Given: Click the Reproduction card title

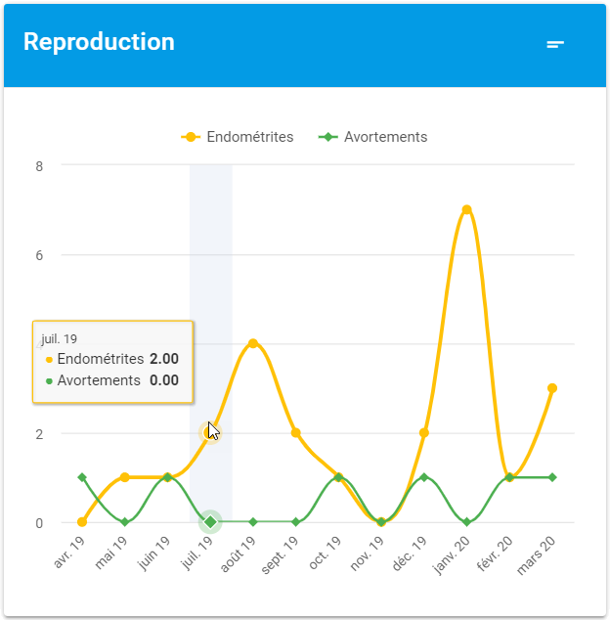Looking at the screenshot, I should [x=99, y=42].
